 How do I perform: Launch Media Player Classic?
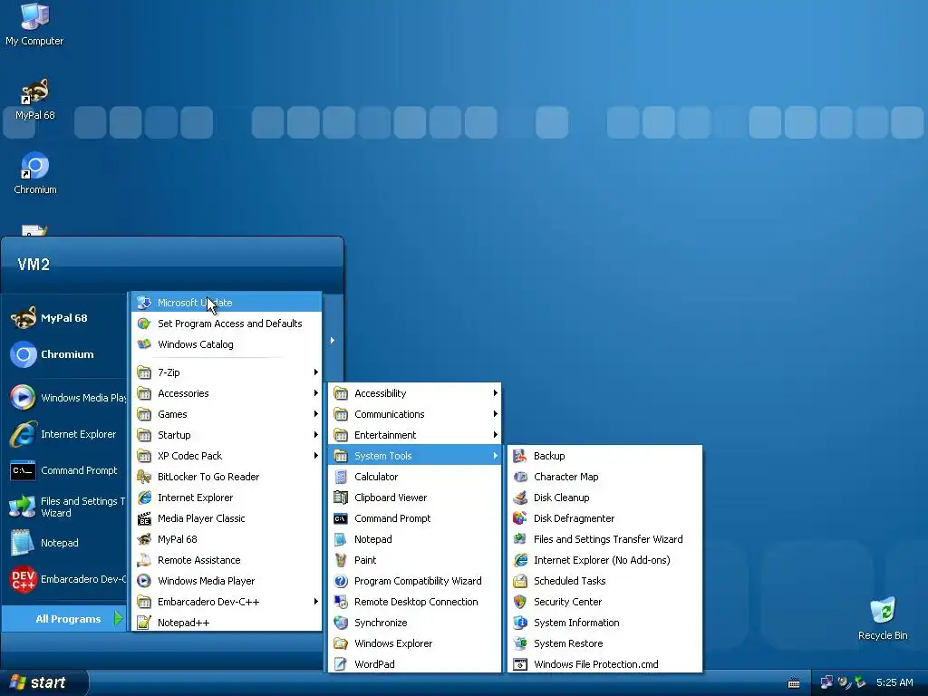pos(227,518)
